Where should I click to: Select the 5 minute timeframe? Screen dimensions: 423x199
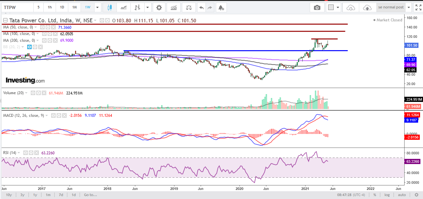click(39, 7)
